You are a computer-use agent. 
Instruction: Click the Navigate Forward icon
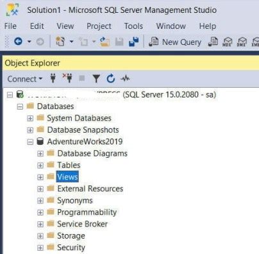(x=40, y=42)
